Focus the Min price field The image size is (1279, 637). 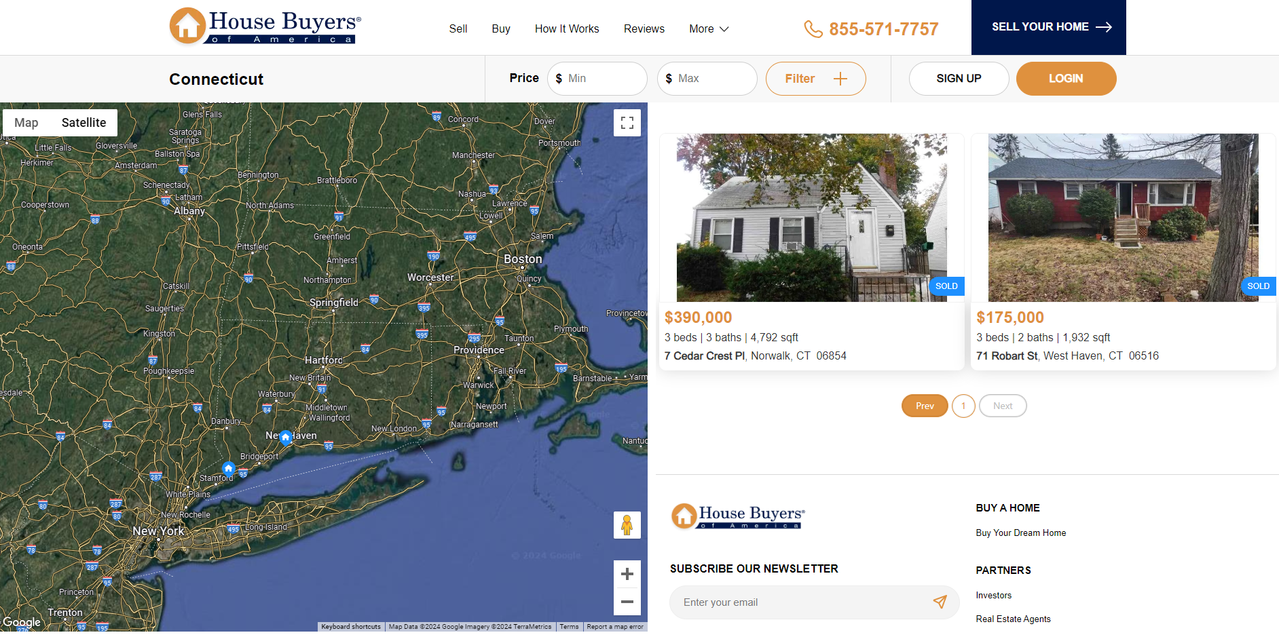pos(597,79)
